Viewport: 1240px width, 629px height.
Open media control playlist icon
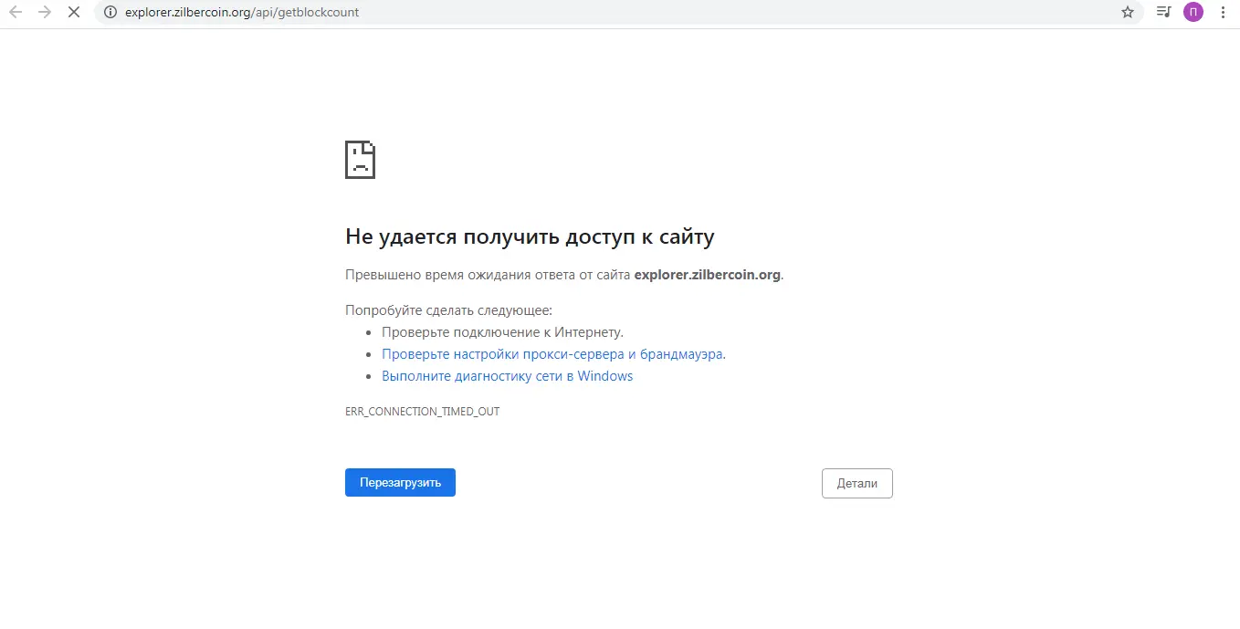(x=1163, y=13)
